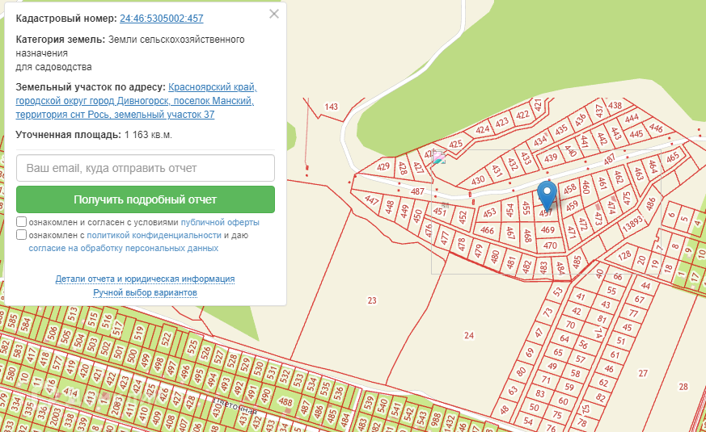Select parcel 128 on the map
The image size is (706, 432).
pyautogui.click(x=624, y=255)
